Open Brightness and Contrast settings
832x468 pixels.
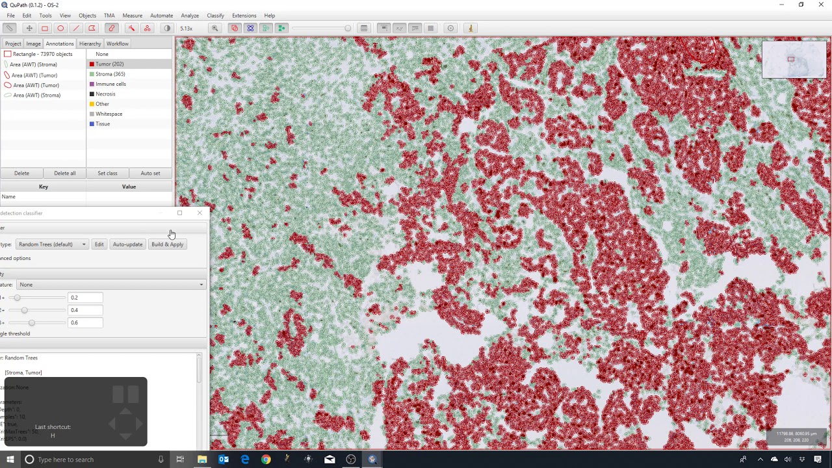(167, 28)
